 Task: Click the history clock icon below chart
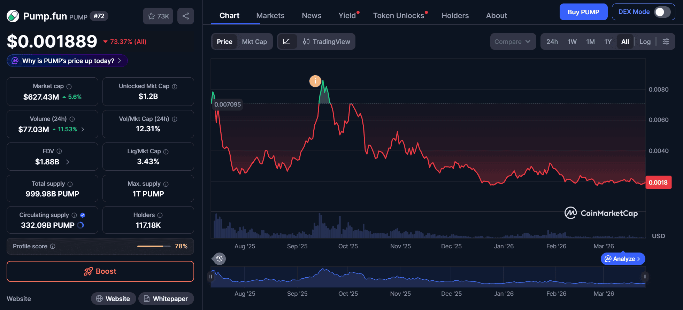pyautogui.click(x=219, y=258)
